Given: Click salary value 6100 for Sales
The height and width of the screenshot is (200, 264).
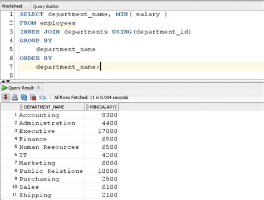Looking at the screenshot, I should click(101, 187).
